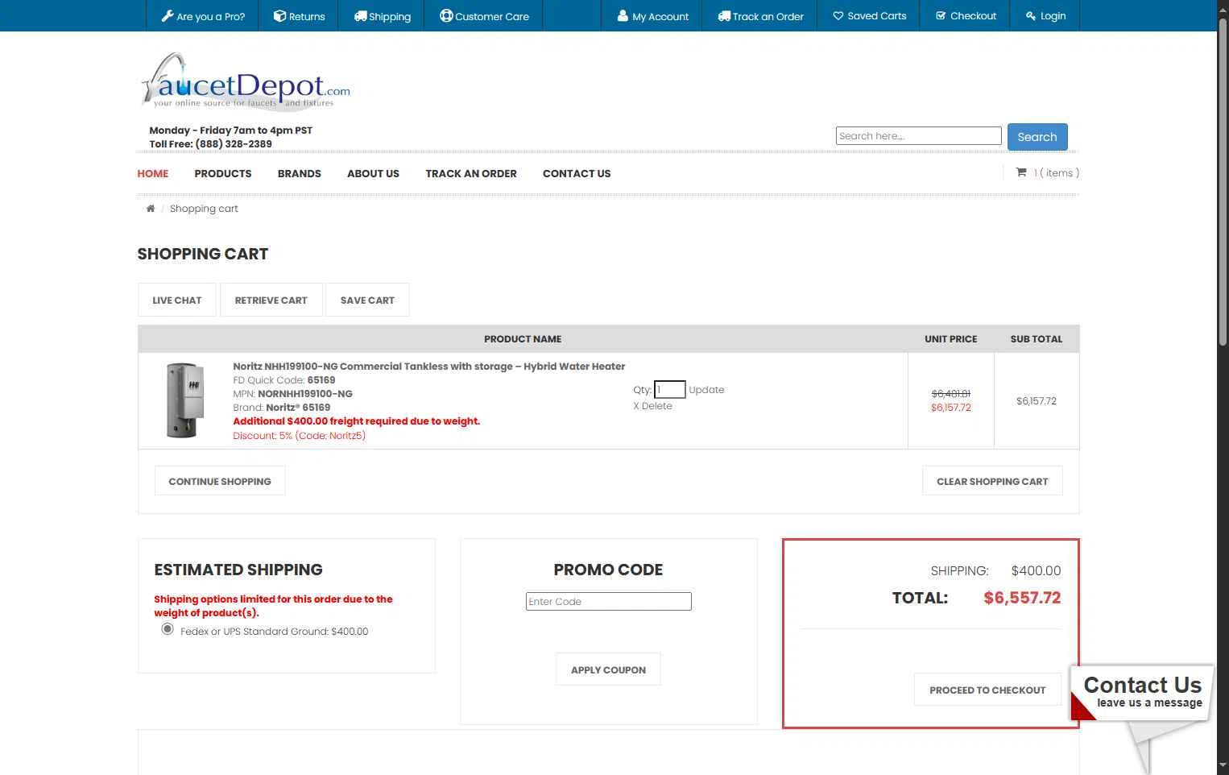Focus the Enter Code promo field
Viewport: 1229px width, 775px height.
[609, 602]
